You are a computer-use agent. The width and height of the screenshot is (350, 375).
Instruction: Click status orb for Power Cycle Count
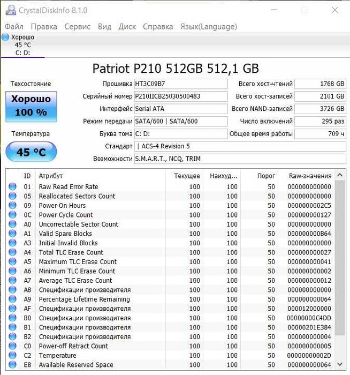(12, 214)
